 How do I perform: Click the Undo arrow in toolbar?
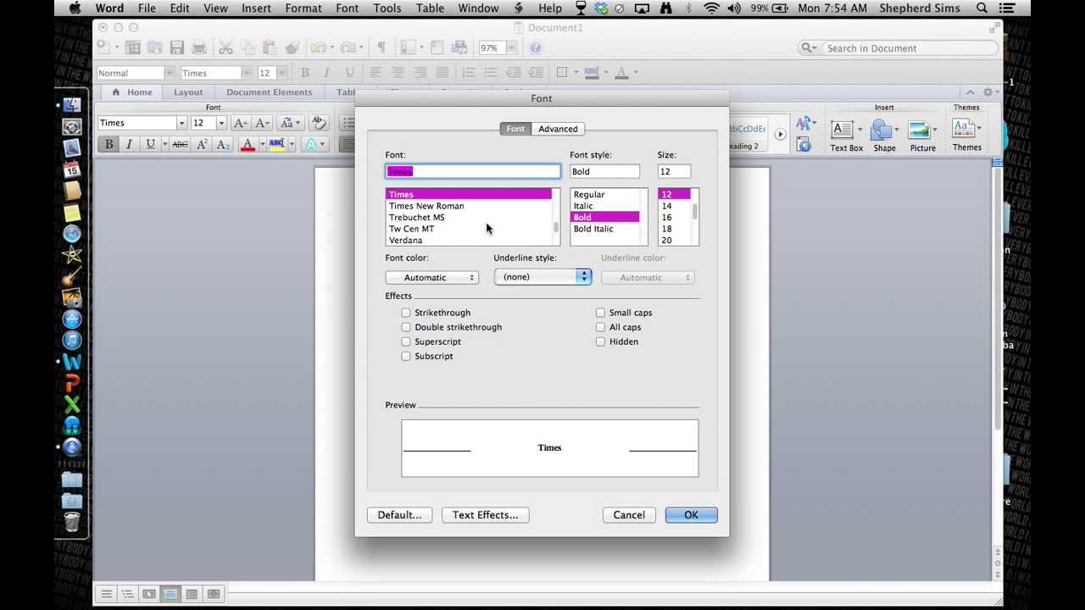pos(318,47)
